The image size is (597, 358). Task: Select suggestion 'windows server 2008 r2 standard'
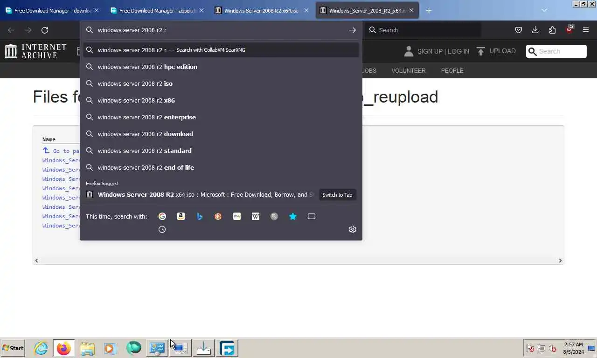(x=221, y=151)
